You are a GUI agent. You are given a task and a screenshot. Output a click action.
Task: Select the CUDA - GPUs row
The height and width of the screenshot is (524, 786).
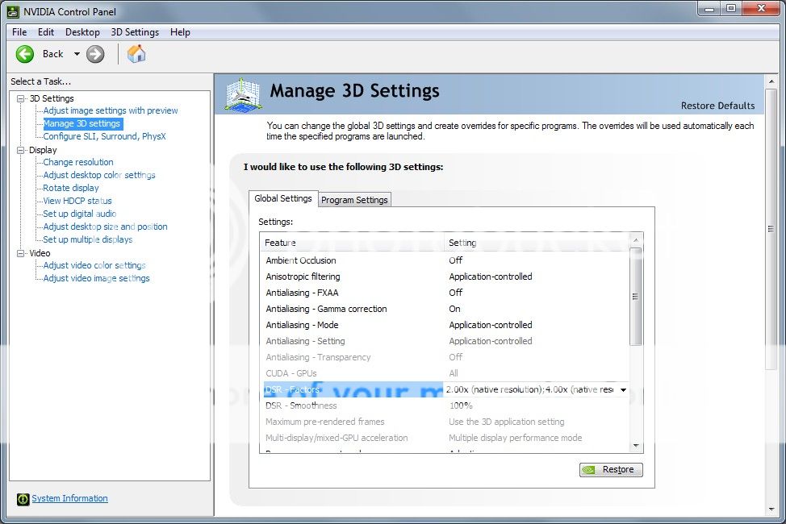point(446,373)
